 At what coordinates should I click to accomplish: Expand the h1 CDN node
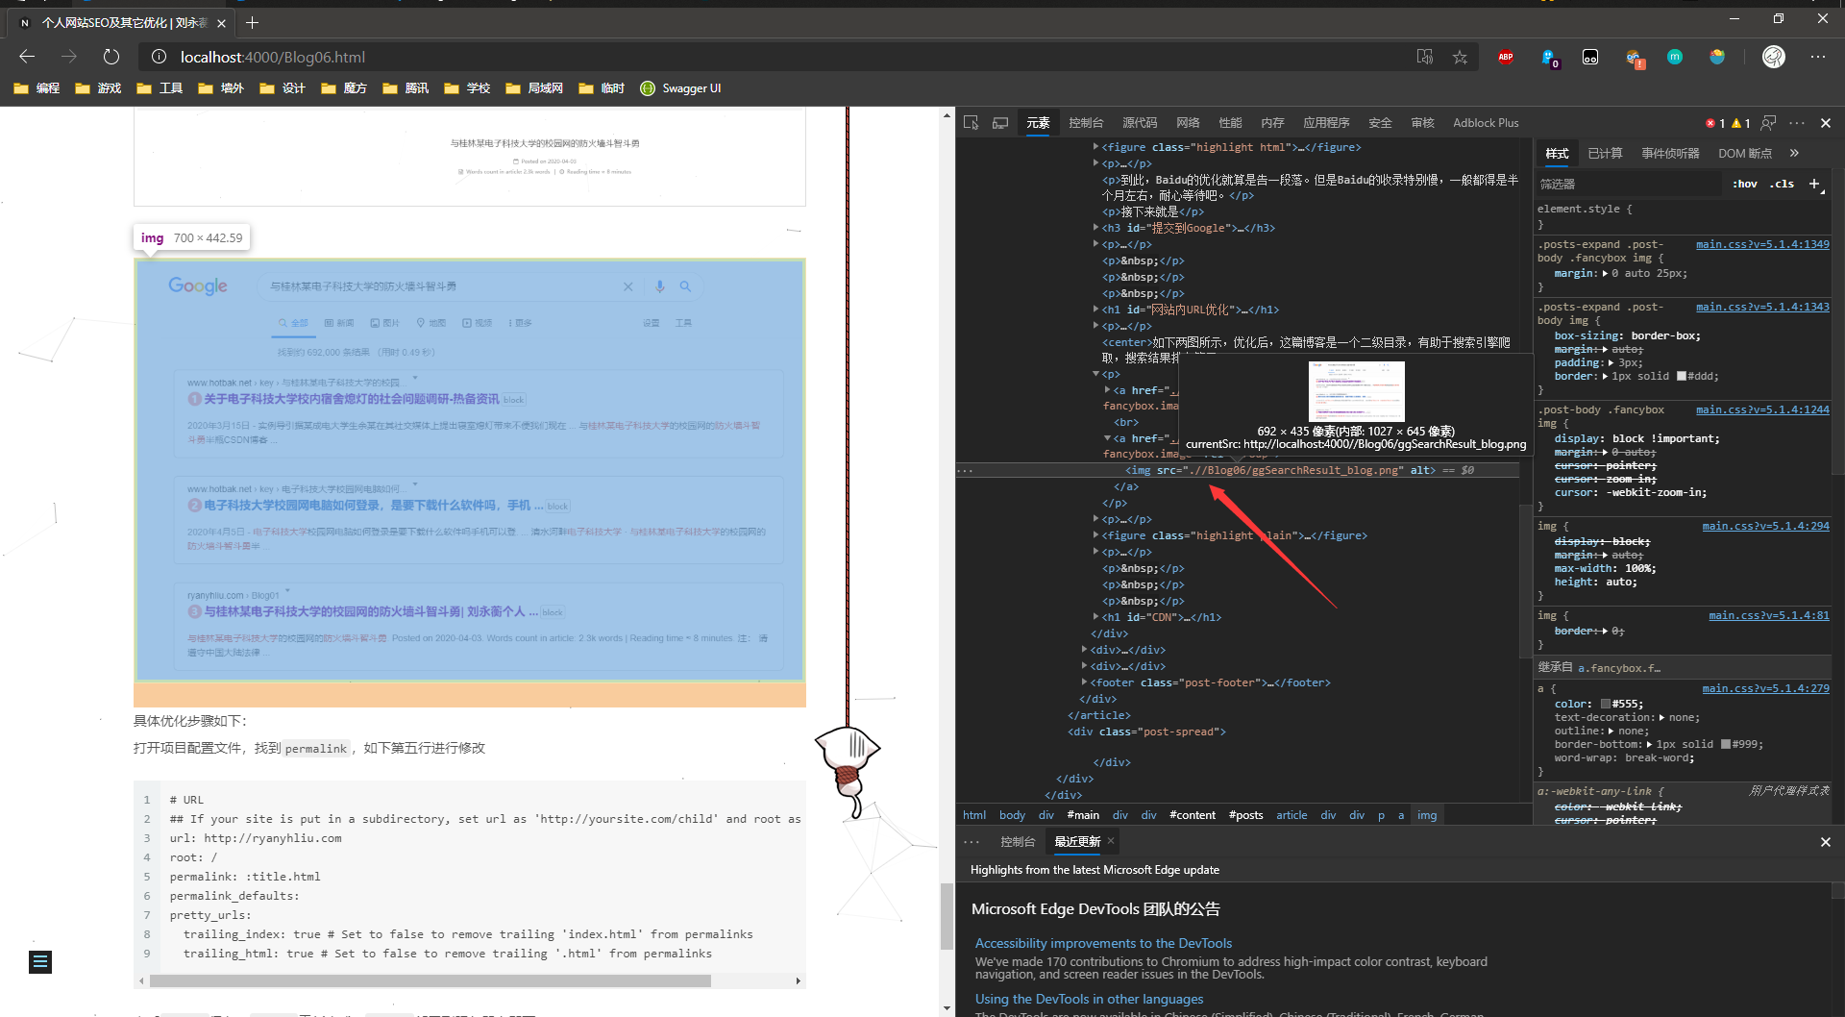(1095, 617)
